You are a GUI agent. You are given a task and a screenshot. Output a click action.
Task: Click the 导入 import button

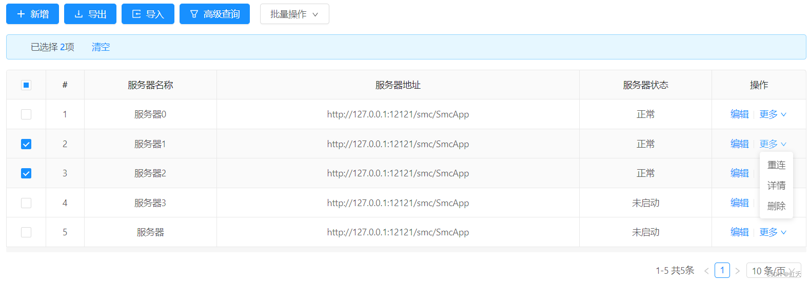[x=148, y=14]
